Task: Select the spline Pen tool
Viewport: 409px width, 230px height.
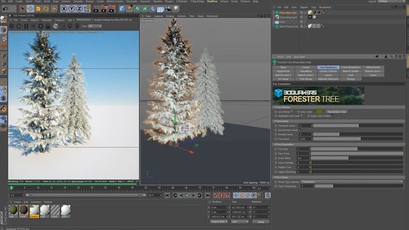Action: [130, 9]
